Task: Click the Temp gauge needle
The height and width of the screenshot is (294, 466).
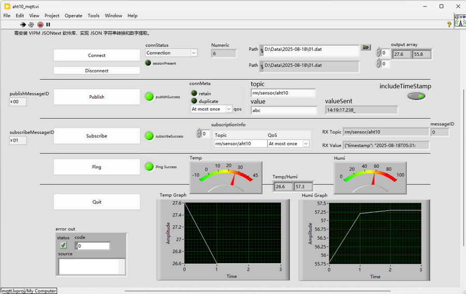Action: (234, 180)
